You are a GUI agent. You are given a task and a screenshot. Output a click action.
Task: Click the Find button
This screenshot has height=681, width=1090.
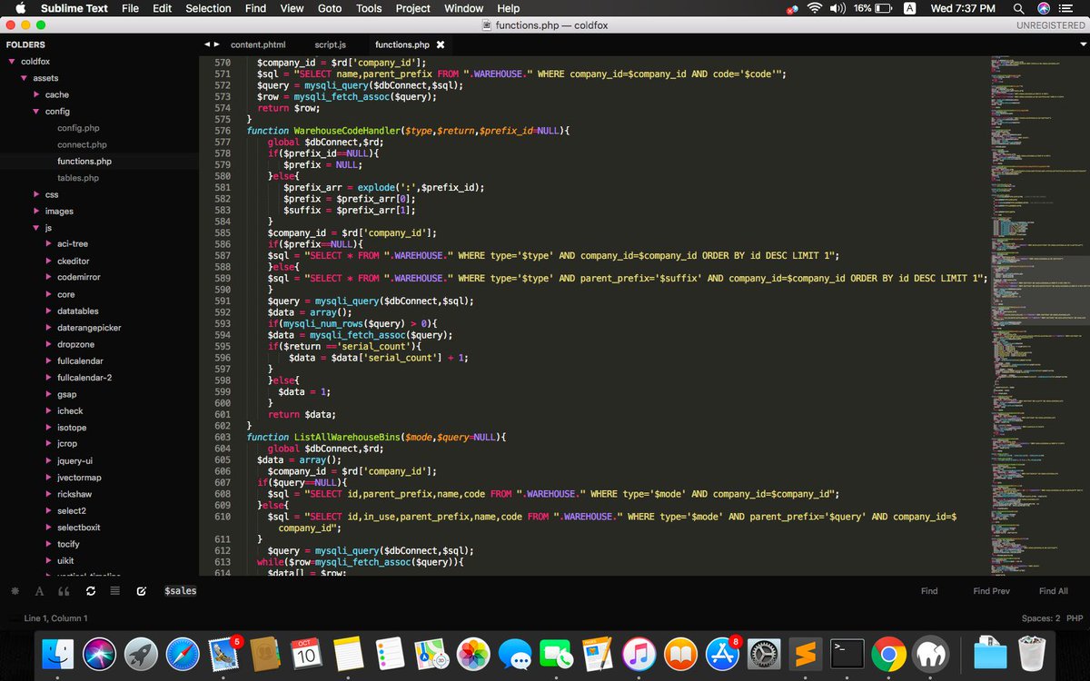[929, 591]
